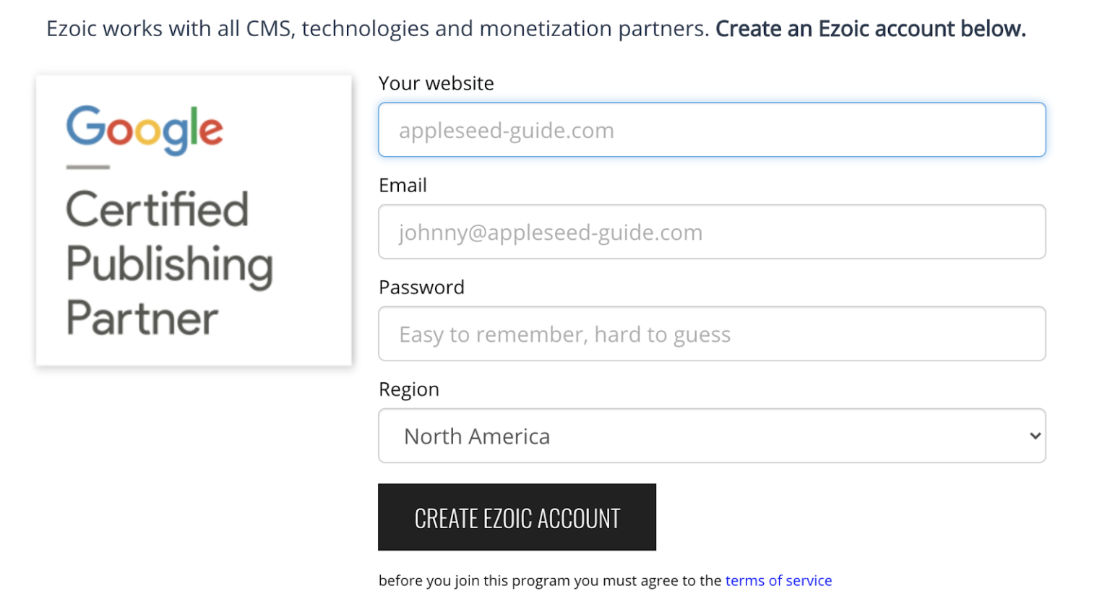This screenshot has height=612, width=1110.
Task: Expand the North America region selection
Action: point(711,436)
